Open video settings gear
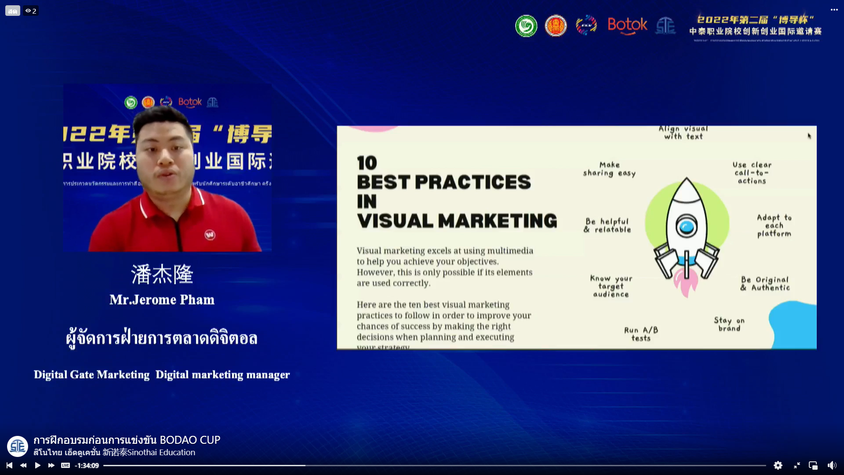 pos(778,465)
